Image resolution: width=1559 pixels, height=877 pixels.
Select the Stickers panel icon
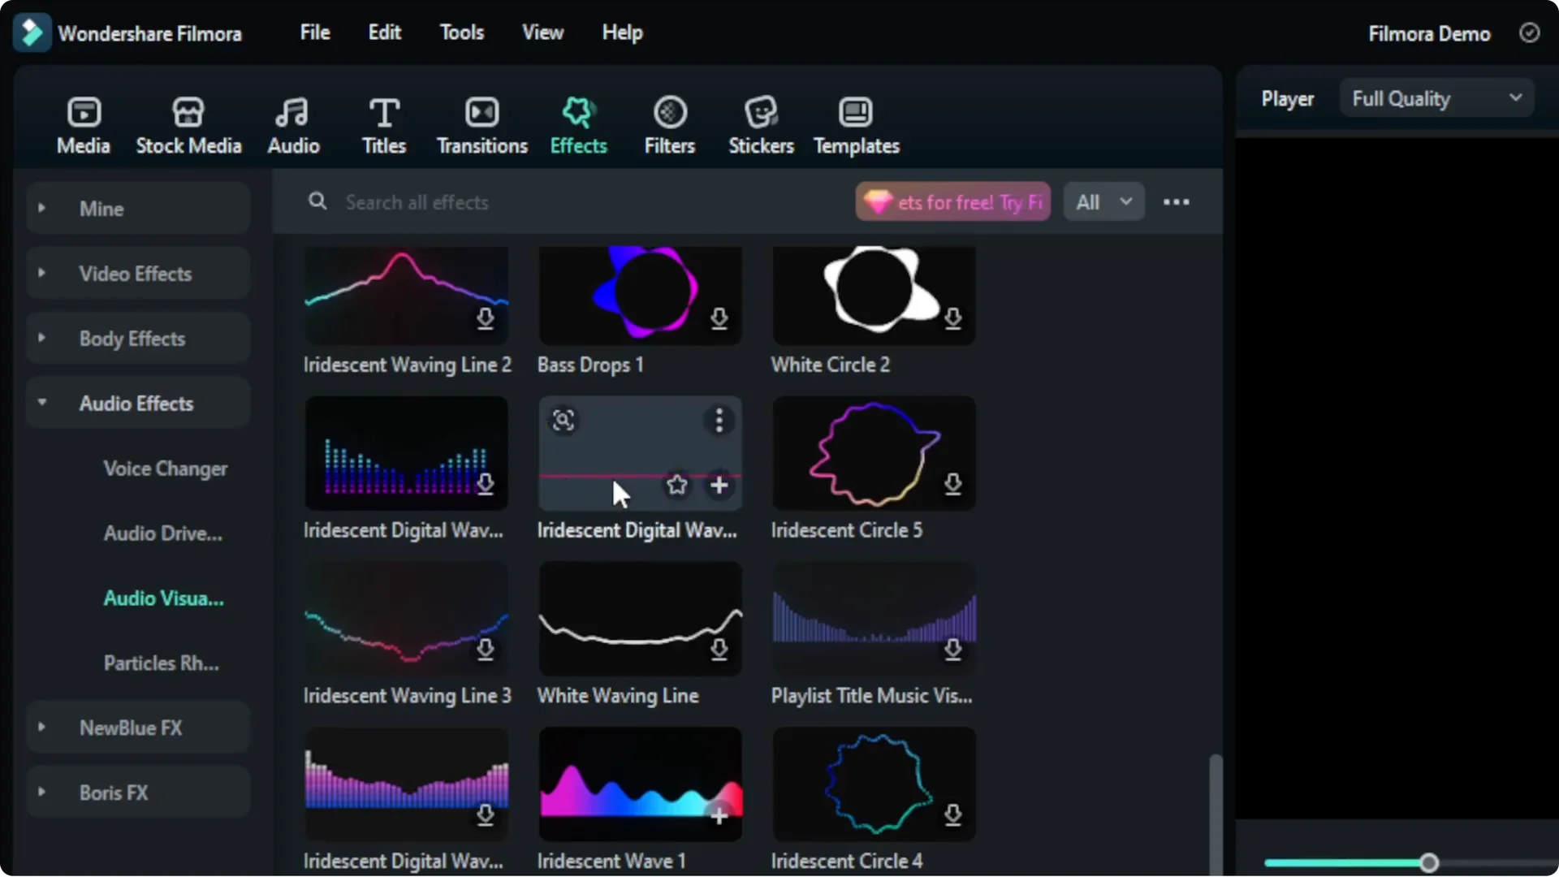(x=761, y=123)
